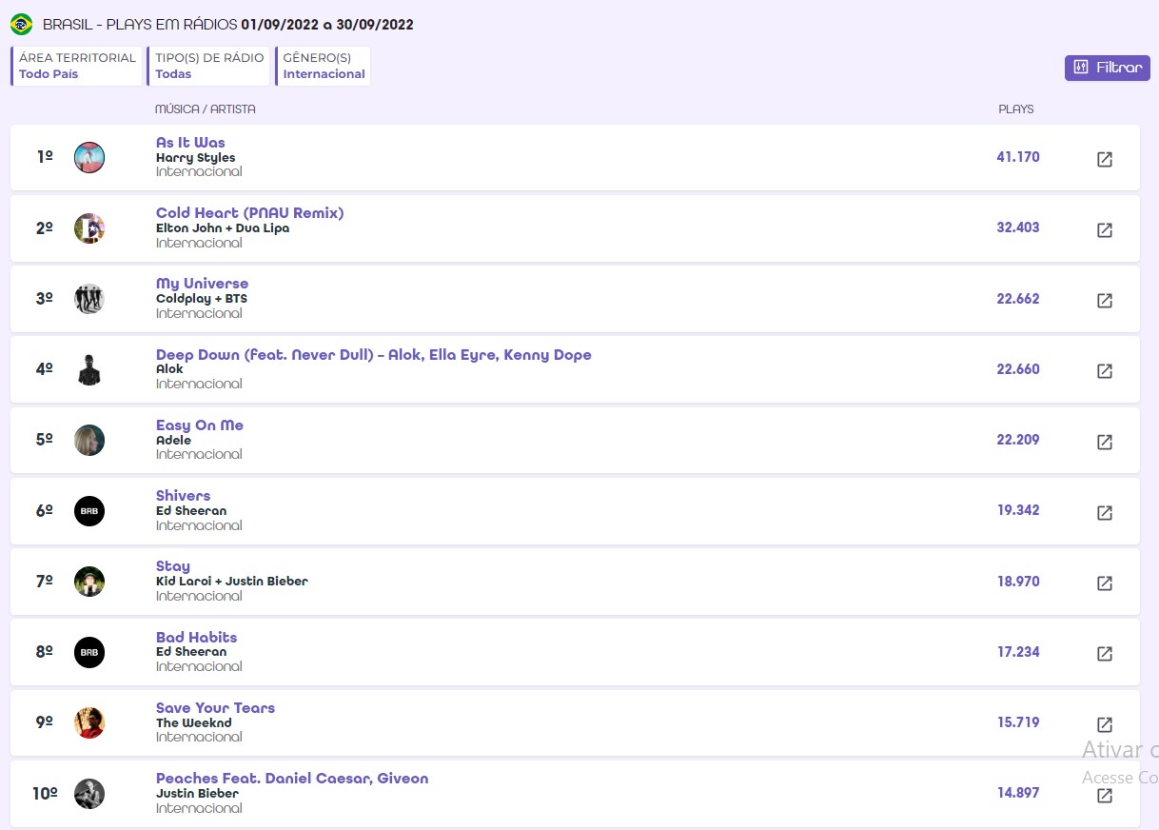Open external link for Stay
The image size is (1159, 830).
(1105, 583)
